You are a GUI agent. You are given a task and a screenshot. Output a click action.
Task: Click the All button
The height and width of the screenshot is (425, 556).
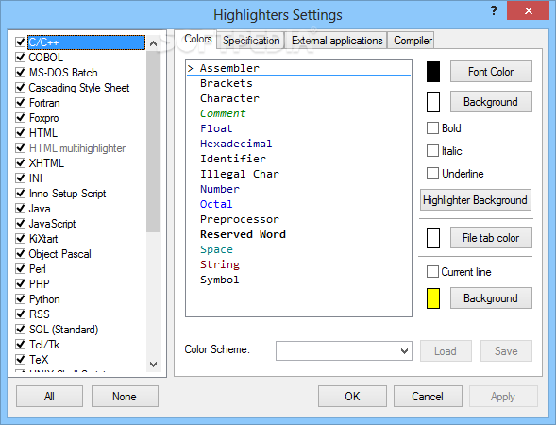[x=49, y=397]
